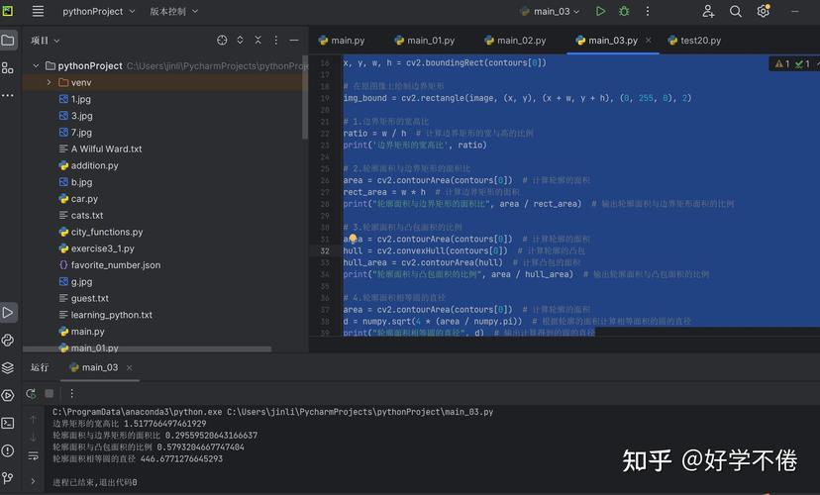Open the Run tool window icon
Viewport: 820px width, 495px height.
click(8, 313)
